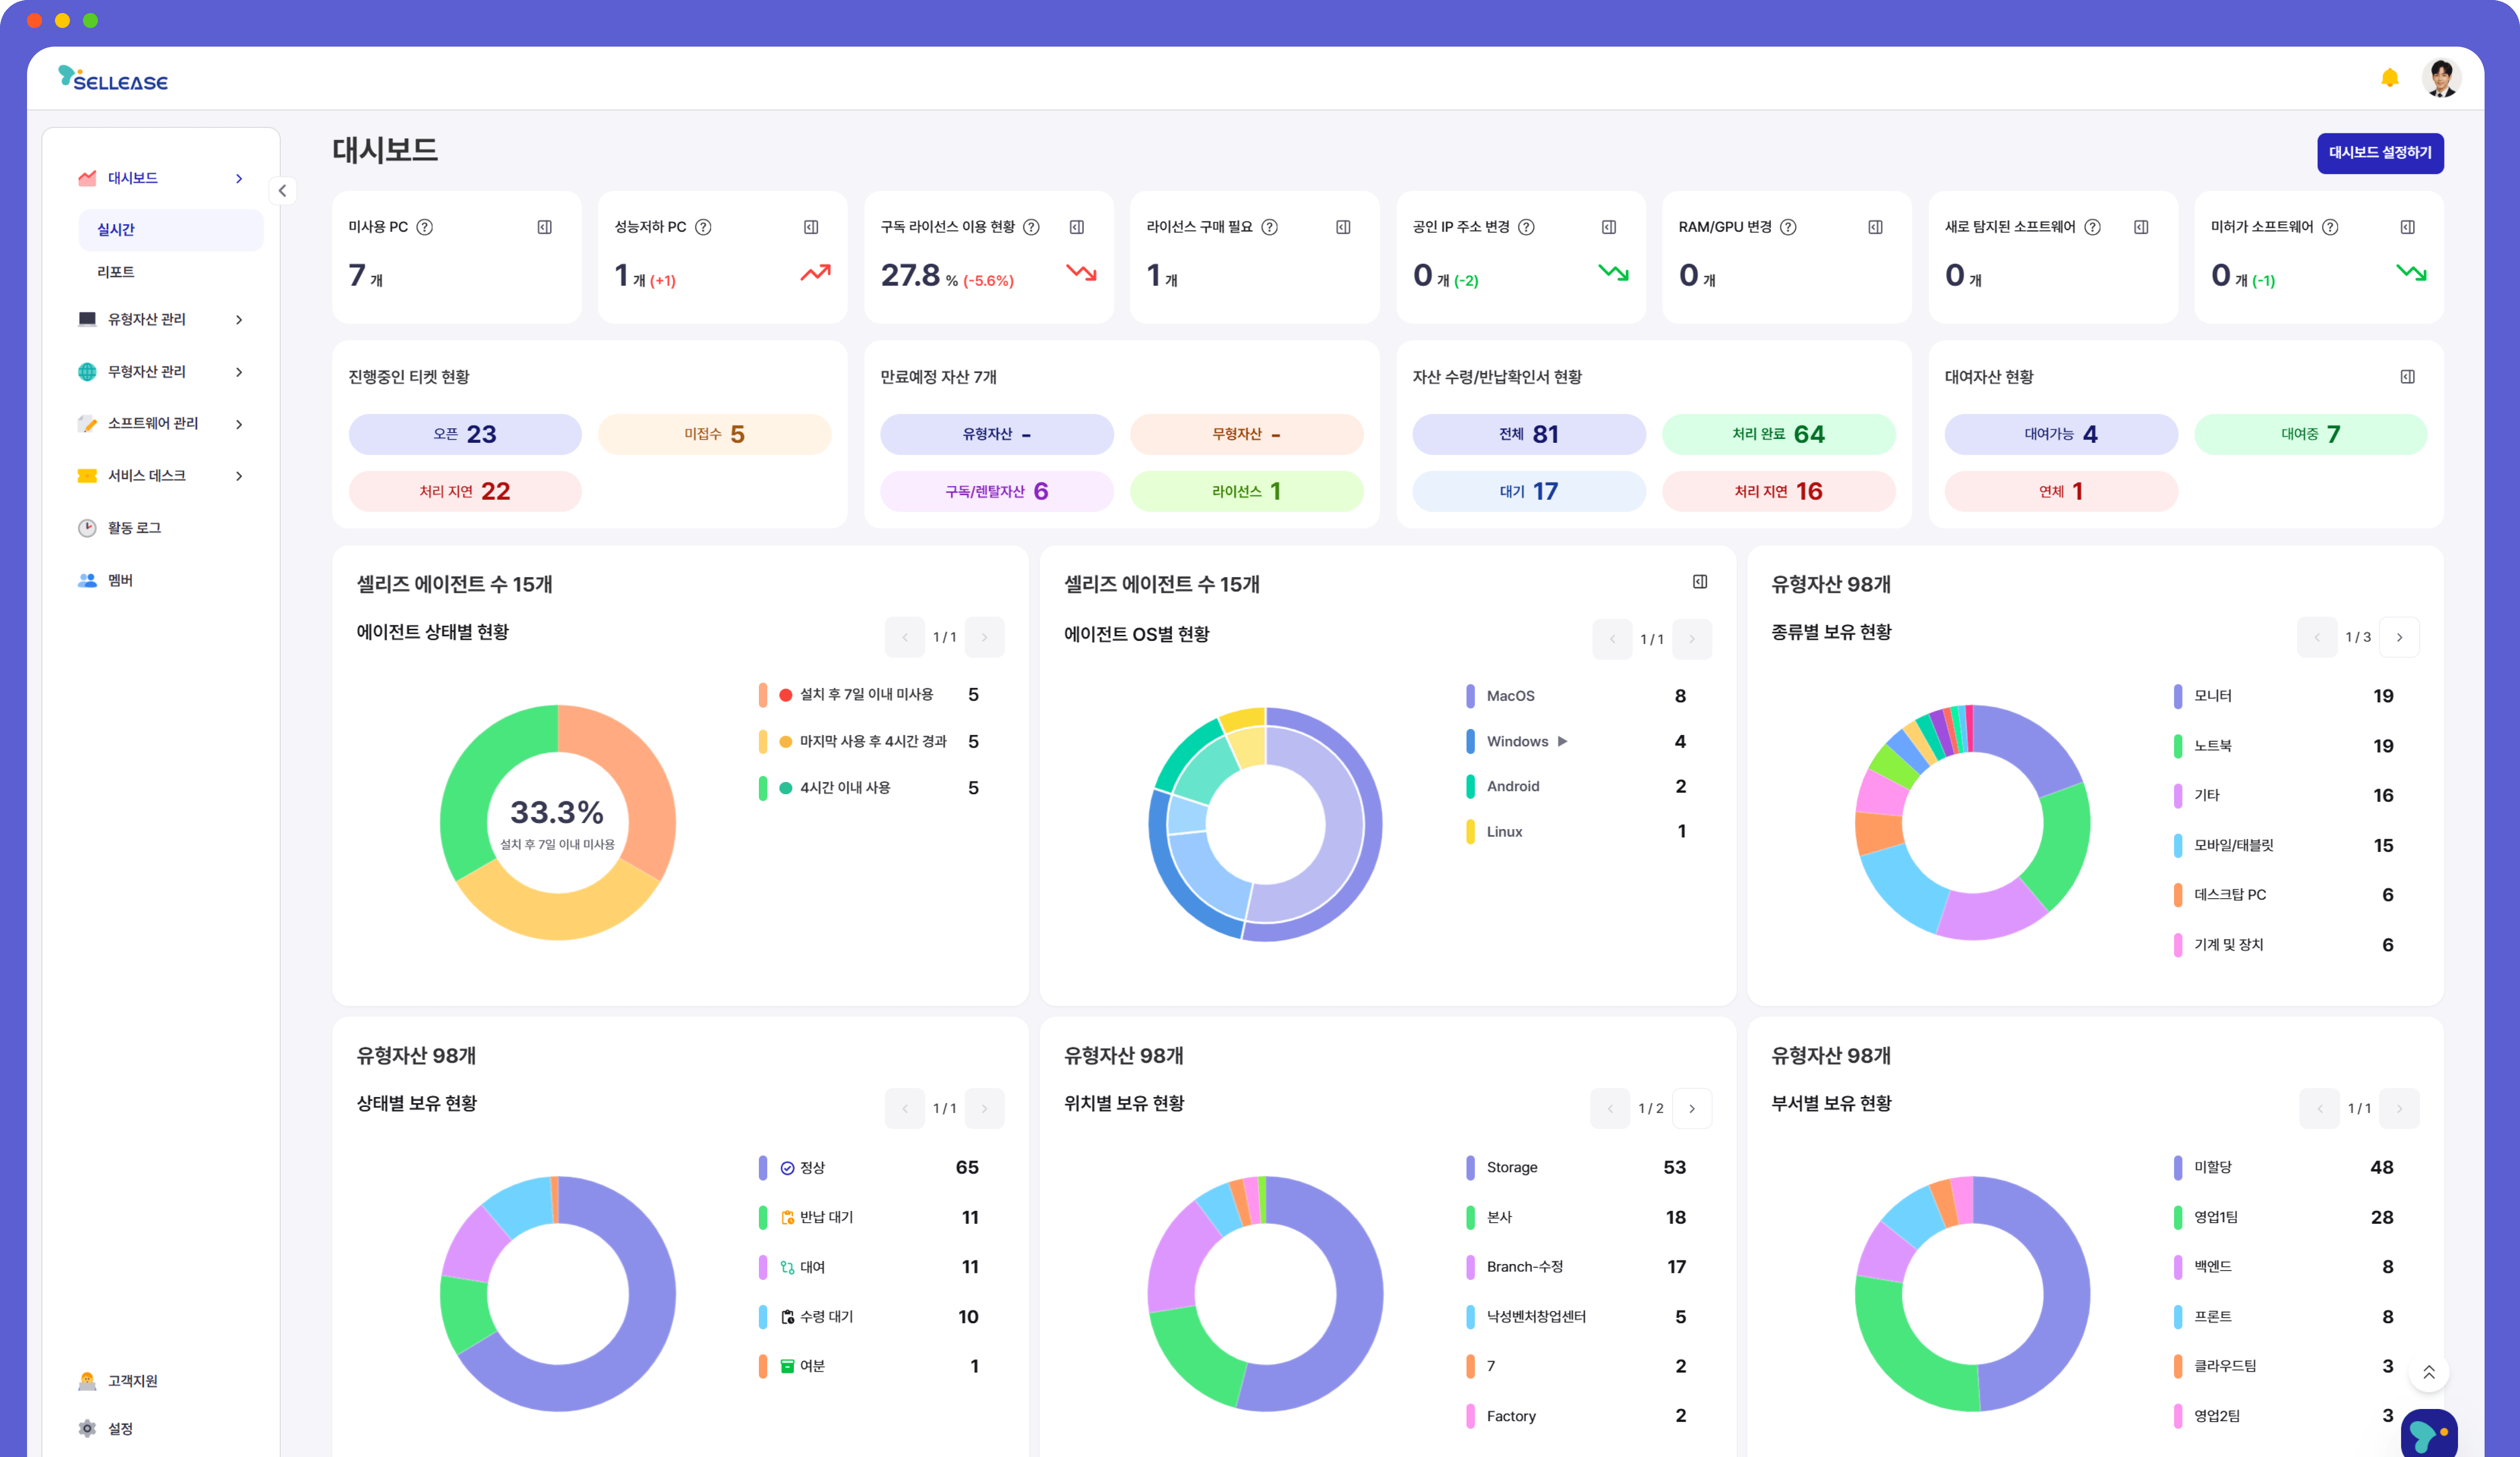Click the 고객지원 support agent icon
The height and width of the screenshot is (1457, 2520).
87,1381
